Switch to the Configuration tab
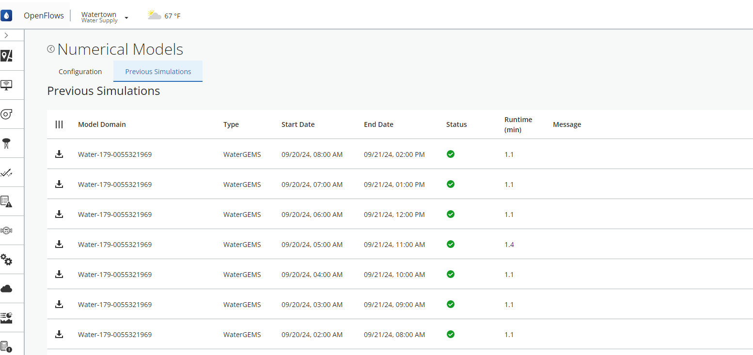The width and height of the screenshot is (753, 355). coord(80,72)
